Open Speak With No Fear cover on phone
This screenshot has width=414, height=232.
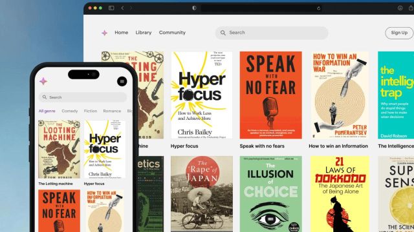(59, 211)
